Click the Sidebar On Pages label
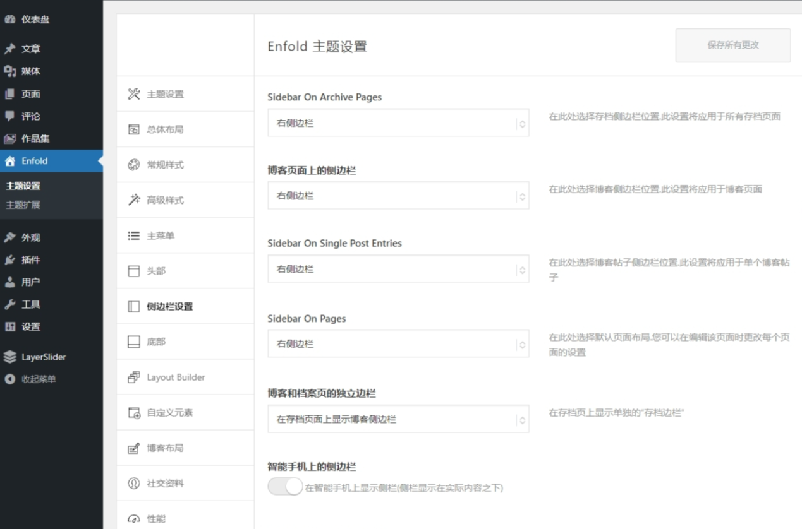This screenshot has width=802, height=529. pos(307,319)
